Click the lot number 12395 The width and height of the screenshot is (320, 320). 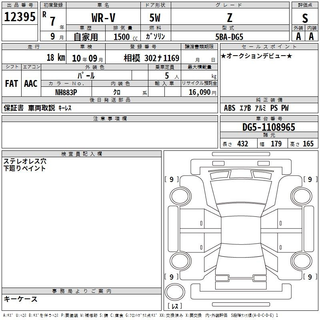pos(20,17)
